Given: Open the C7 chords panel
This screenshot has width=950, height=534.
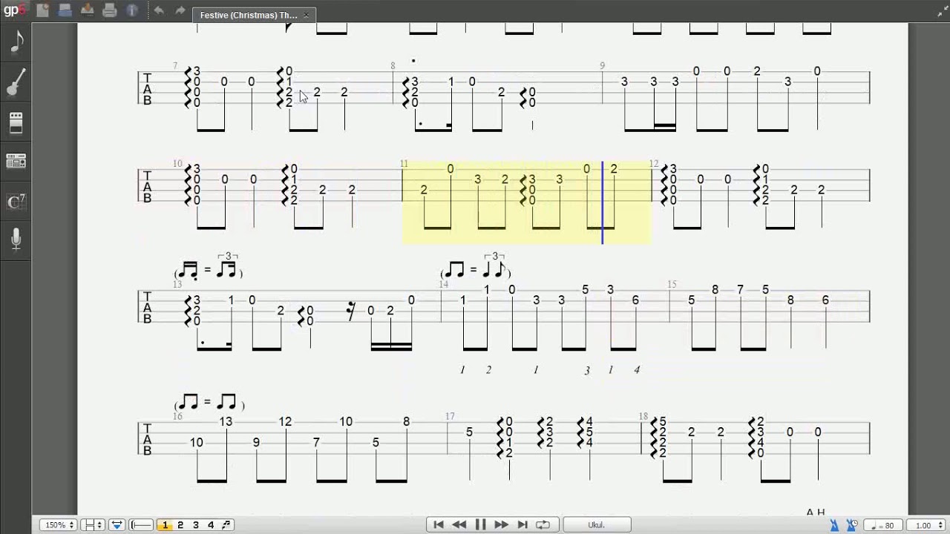Looking at the screenshot, I should [x=16, y=201].
